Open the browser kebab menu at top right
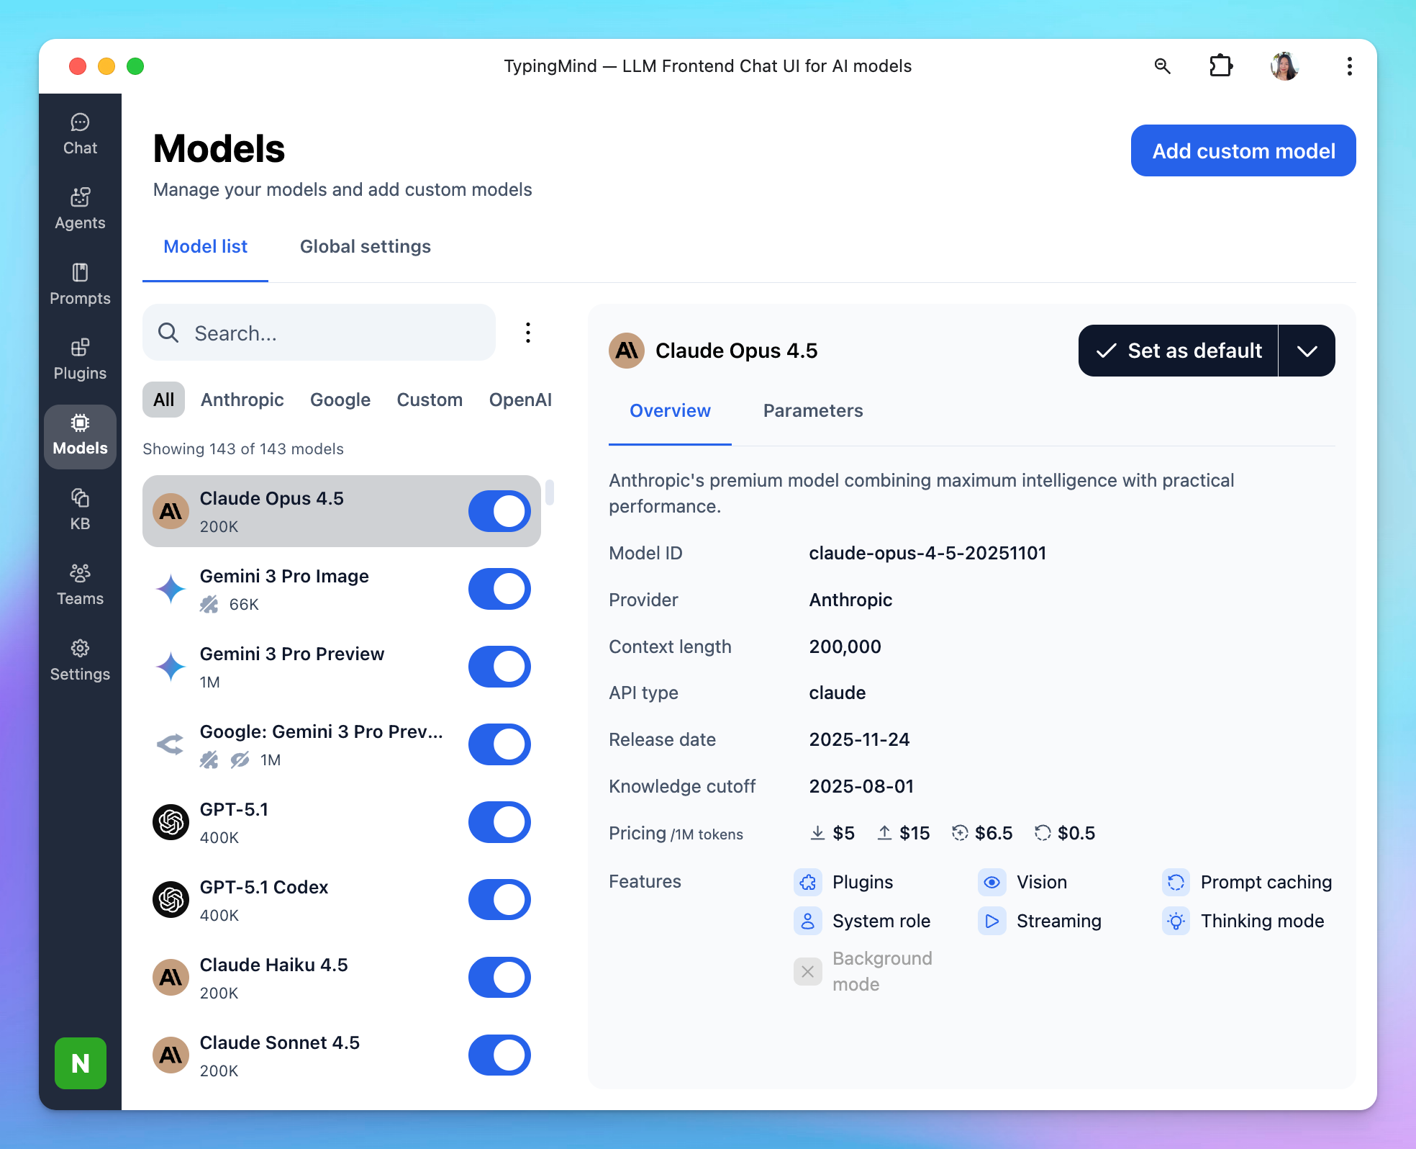Screen dimensions: 1416x1149 click(x=1349, y=66)
